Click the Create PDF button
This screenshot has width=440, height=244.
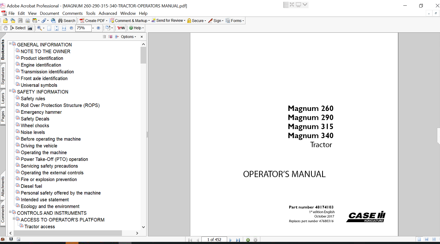coord(93,21)
